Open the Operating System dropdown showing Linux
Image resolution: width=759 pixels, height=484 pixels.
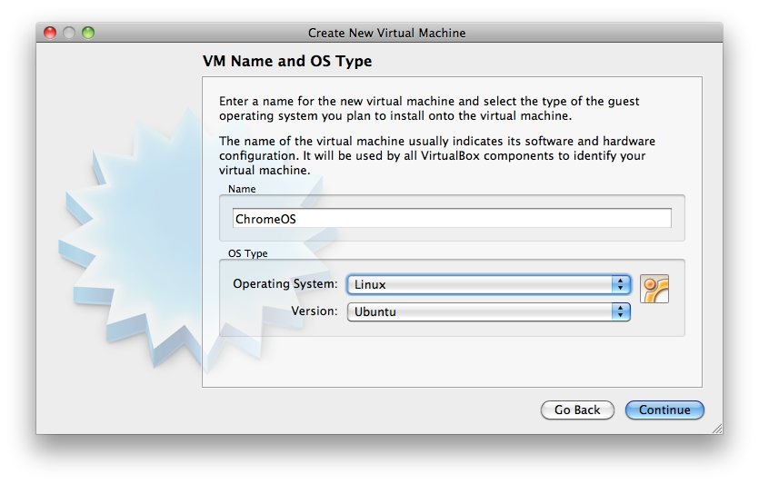tap(480, 284)
